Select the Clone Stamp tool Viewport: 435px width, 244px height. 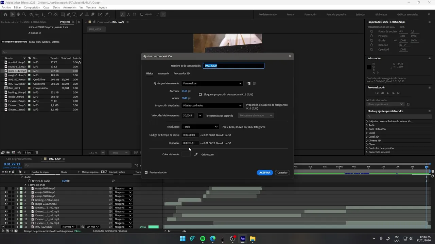(x=87, y=14)
